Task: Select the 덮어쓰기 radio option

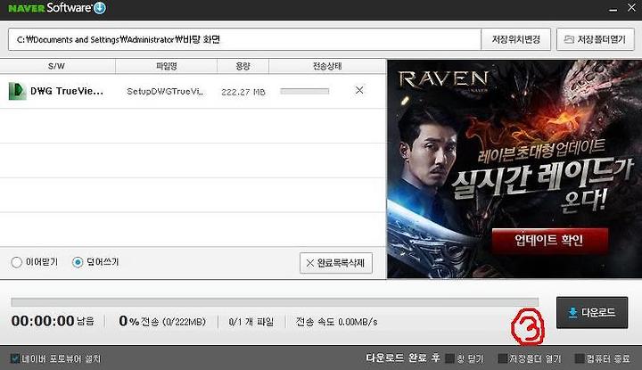Action: coord(78,262)
